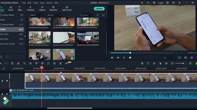Click the media filter funnel icon
The image size is (197, 110).
[x=97, y=15]
